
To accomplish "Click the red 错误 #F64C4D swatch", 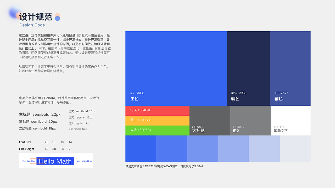I will [158, 111].
